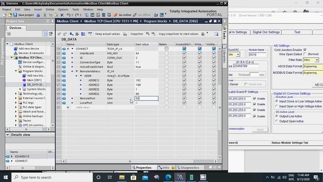This screenshot has height=182, width=323.
Task: Expand EDAM5019 in Details view
Action: point(12,156)
